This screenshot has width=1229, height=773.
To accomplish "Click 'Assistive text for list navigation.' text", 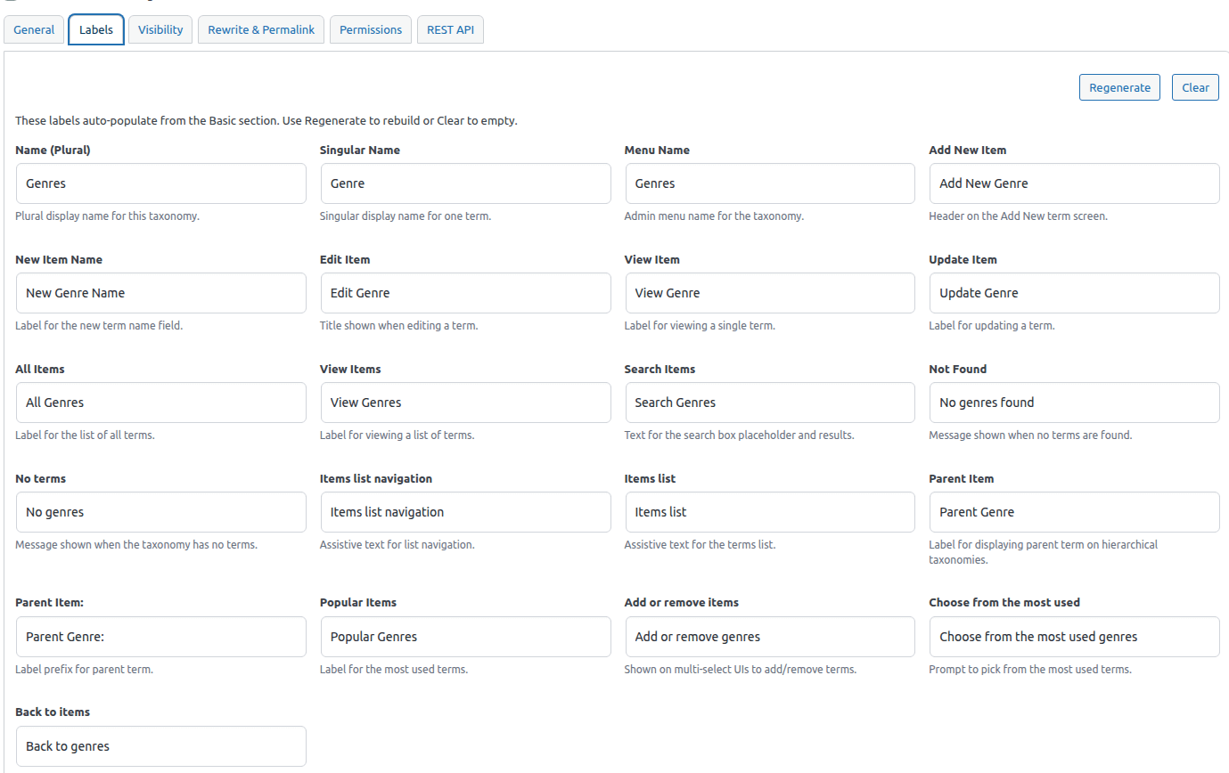I will (397, 545).
